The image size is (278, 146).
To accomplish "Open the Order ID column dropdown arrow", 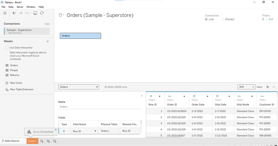I will tap(184, 96).
